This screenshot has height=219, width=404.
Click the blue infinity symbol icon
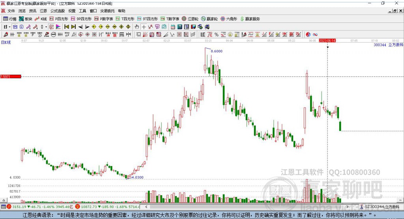coord(315,34)
